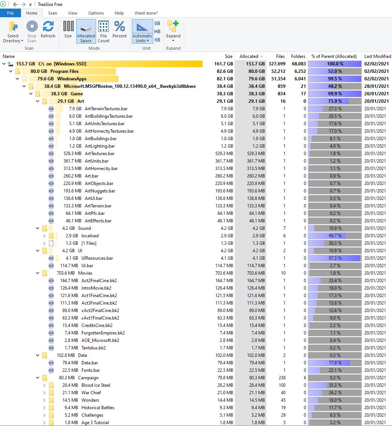Screen dimensions: 392x426
Task: Click the War Chief folder icon
Action: tap(51, 393)
